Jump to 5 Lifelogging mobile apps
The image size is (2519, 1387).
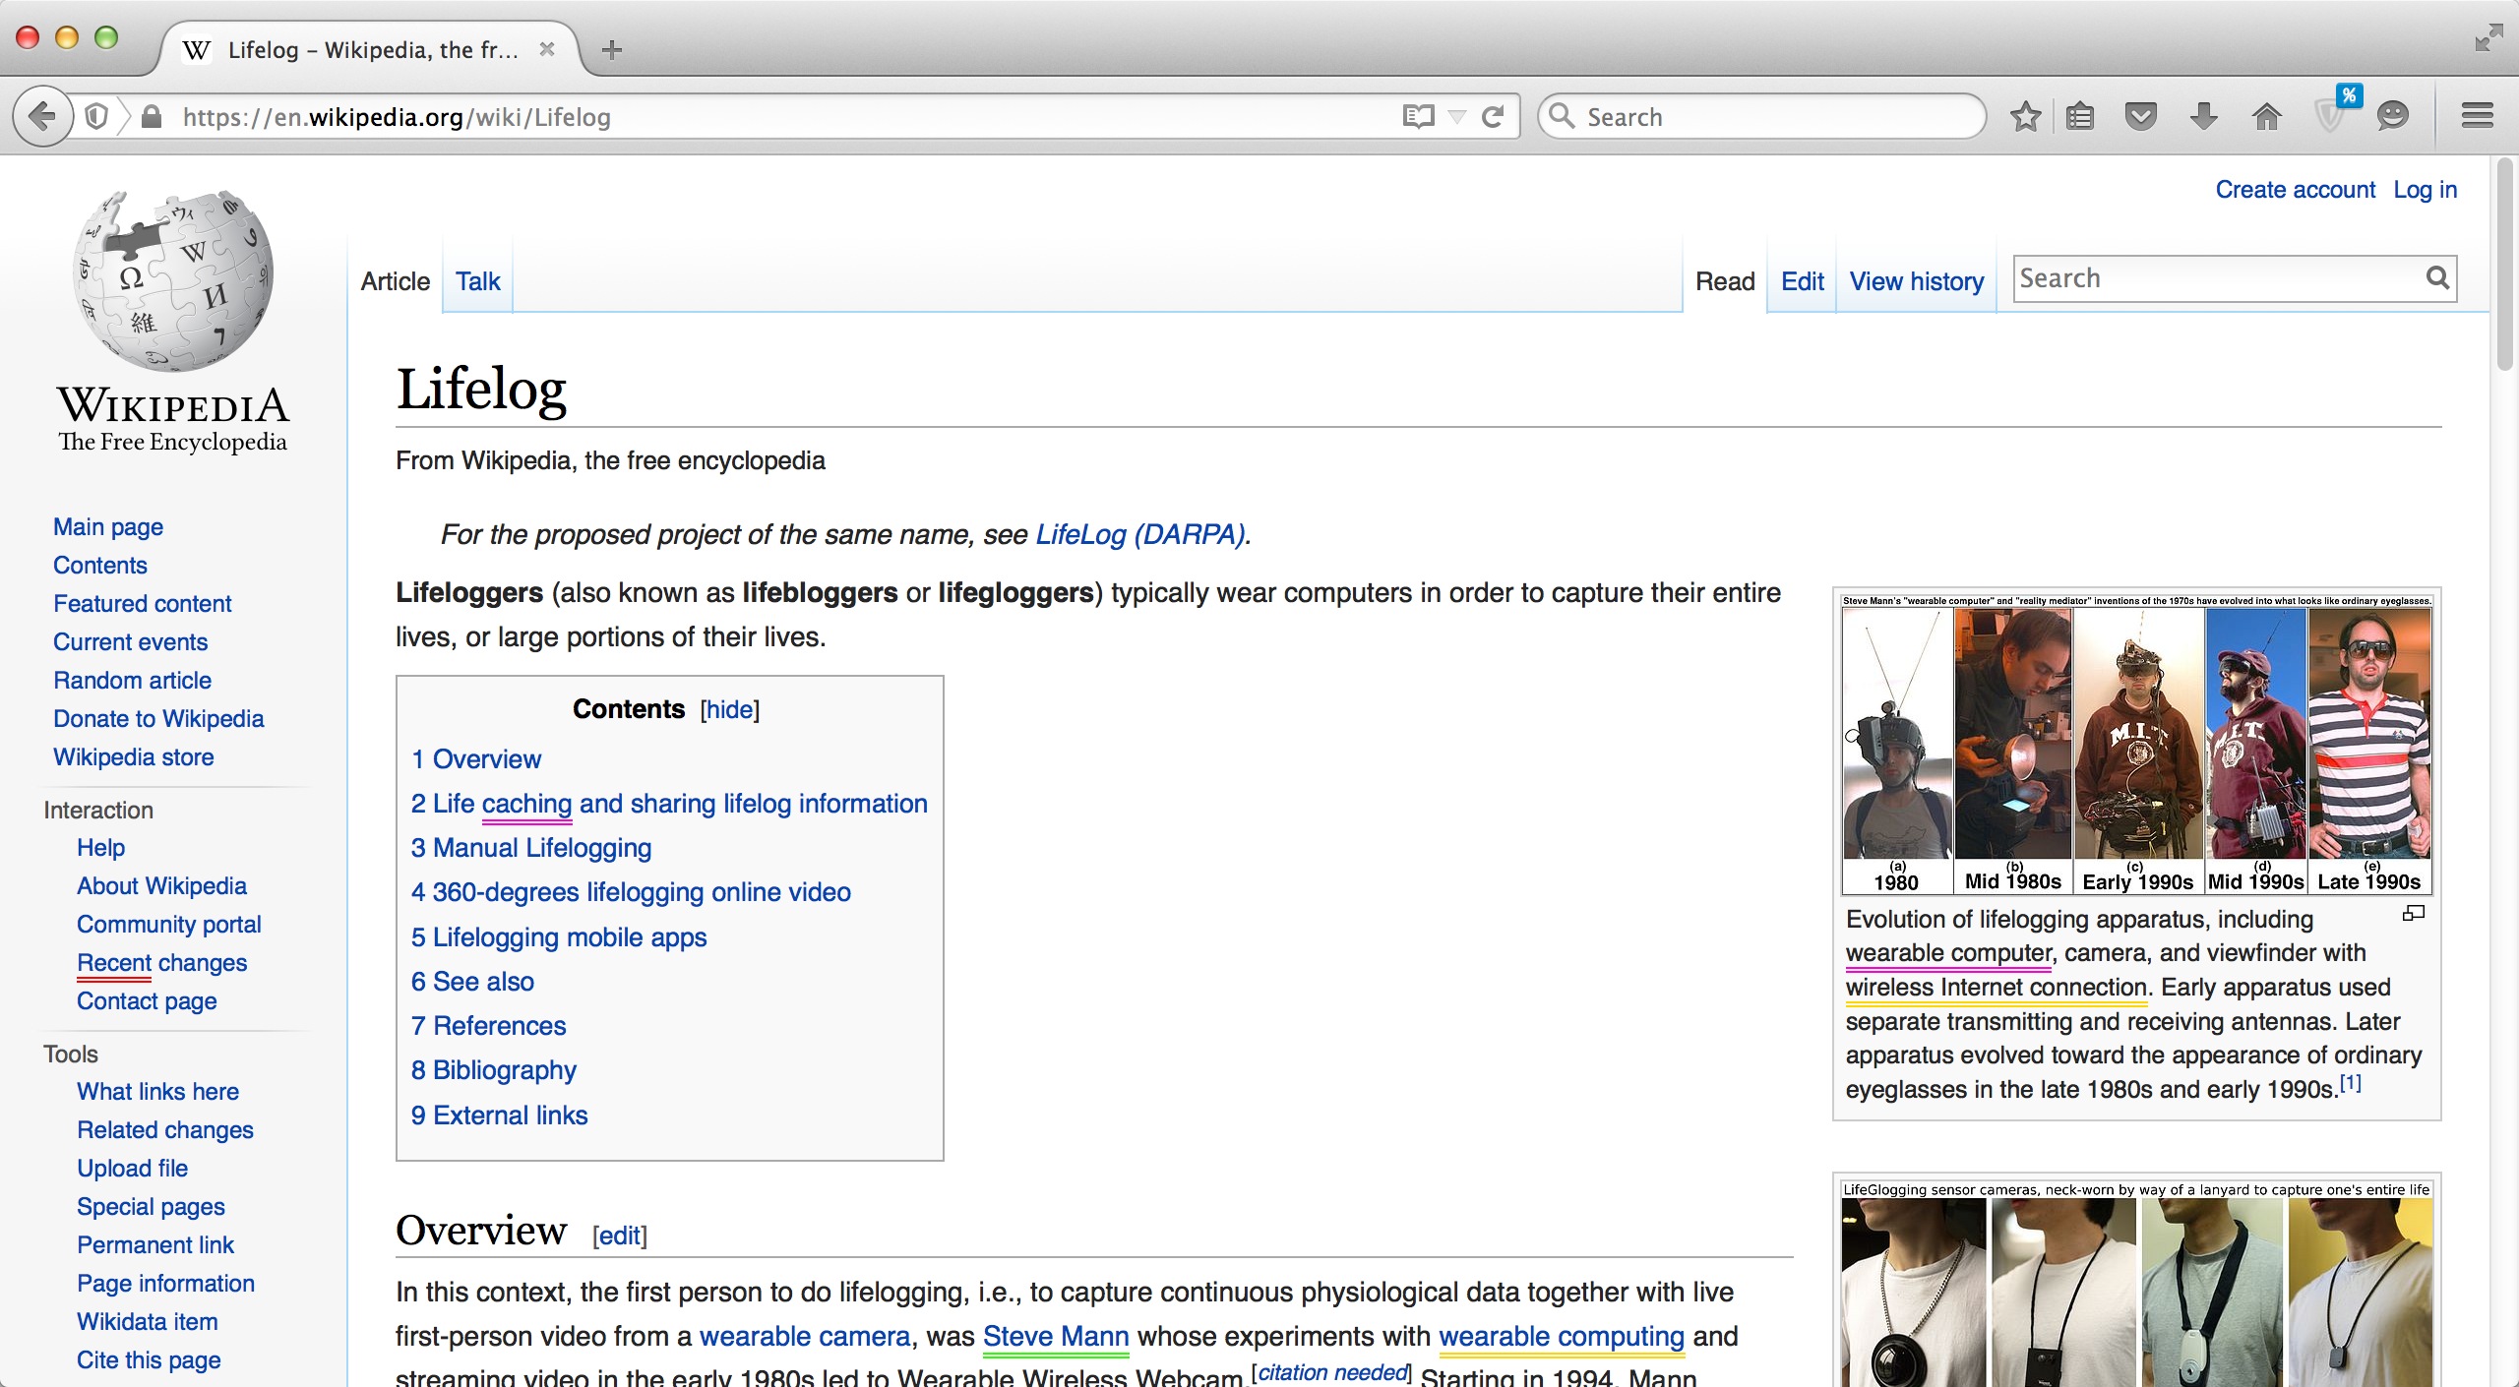click(x=559, y=937)
